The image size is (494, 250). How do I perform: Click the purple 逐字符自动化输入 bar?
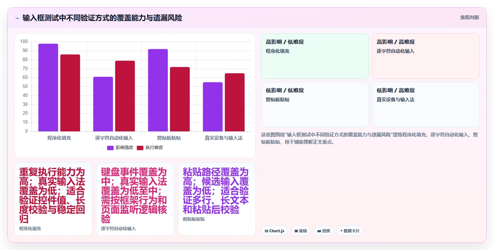[103, 104]
